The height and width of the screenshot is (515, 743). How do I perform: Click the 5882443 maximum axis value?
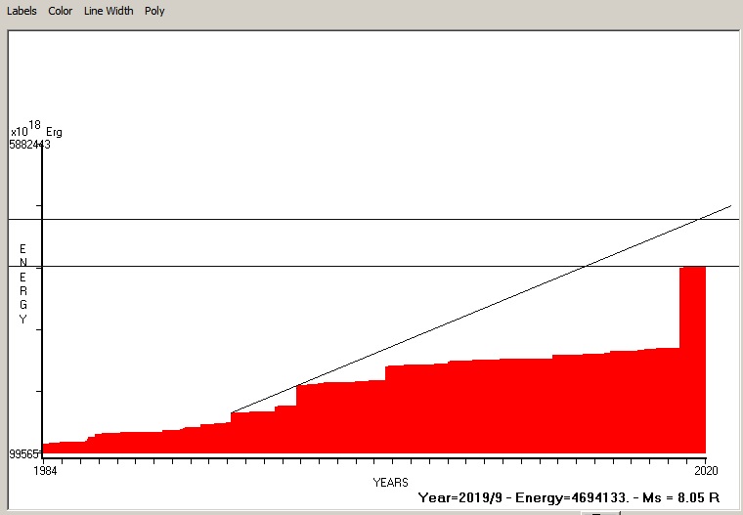[x=29, y=145]
